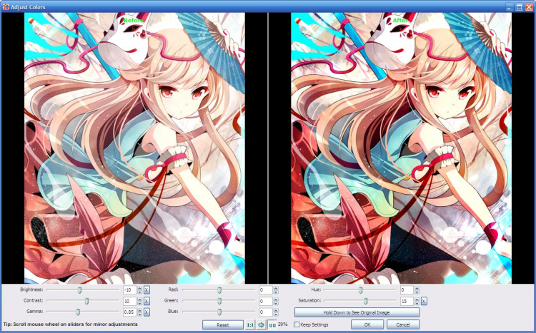Image resolution: width=536 pixels, height=333 pixels.
Task: Click Hold Down to See Original Image
Action: [x=357, y=312]
